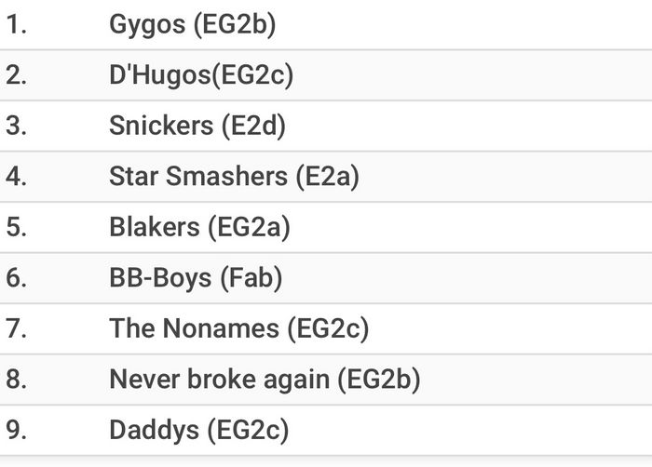Click rank number 5. beside Blakers
652x467 pixels.
17,227
